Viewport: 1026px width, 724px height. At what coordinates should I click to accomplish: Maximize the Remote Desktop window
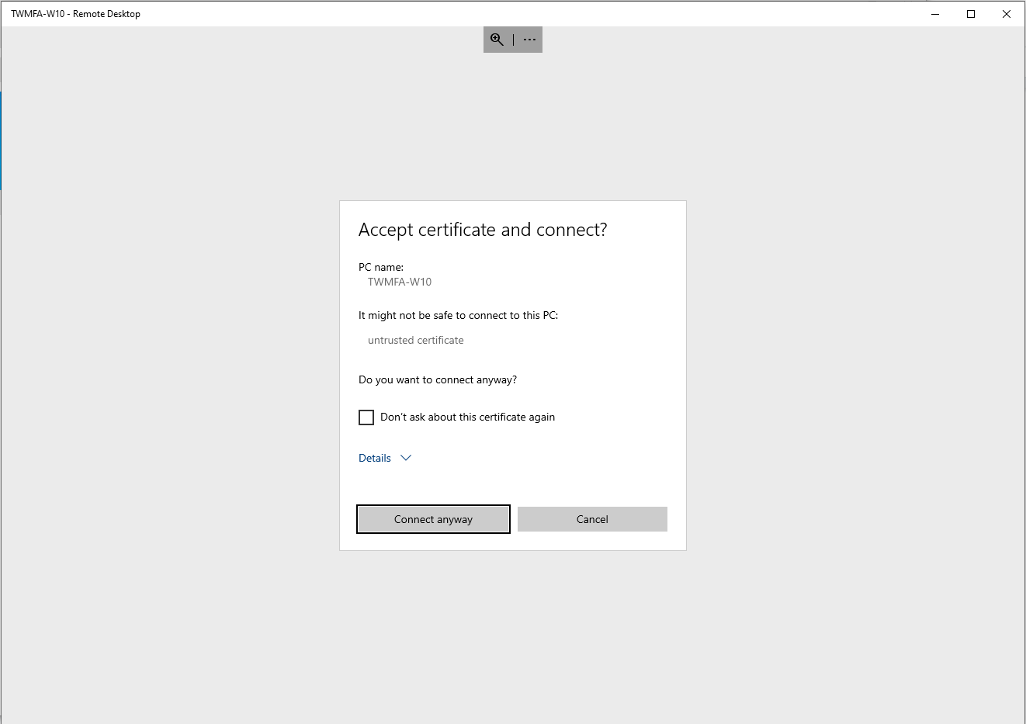point(971,14)
